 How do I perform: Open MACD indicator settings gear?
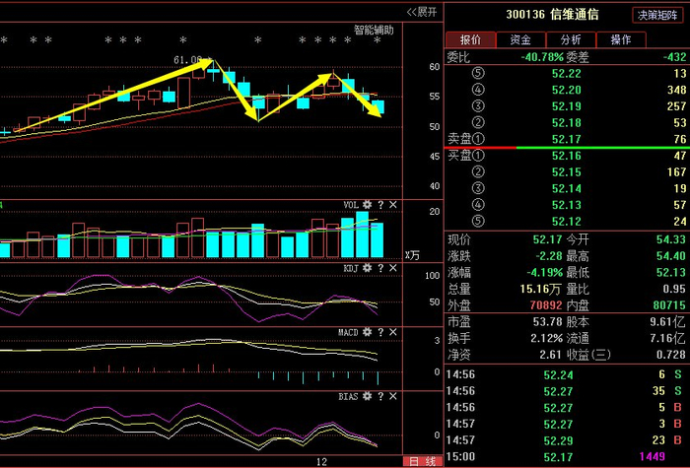click(x=367, y=332)
